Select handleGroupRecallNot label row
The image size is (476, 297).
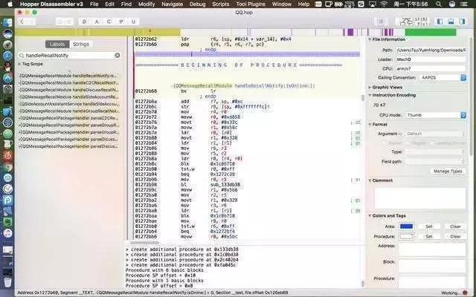(69, 111)
